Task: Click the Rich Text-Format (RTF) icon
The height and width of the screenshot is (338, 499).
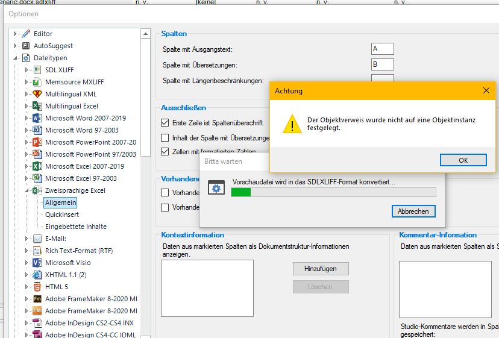Action: (37, 251)
